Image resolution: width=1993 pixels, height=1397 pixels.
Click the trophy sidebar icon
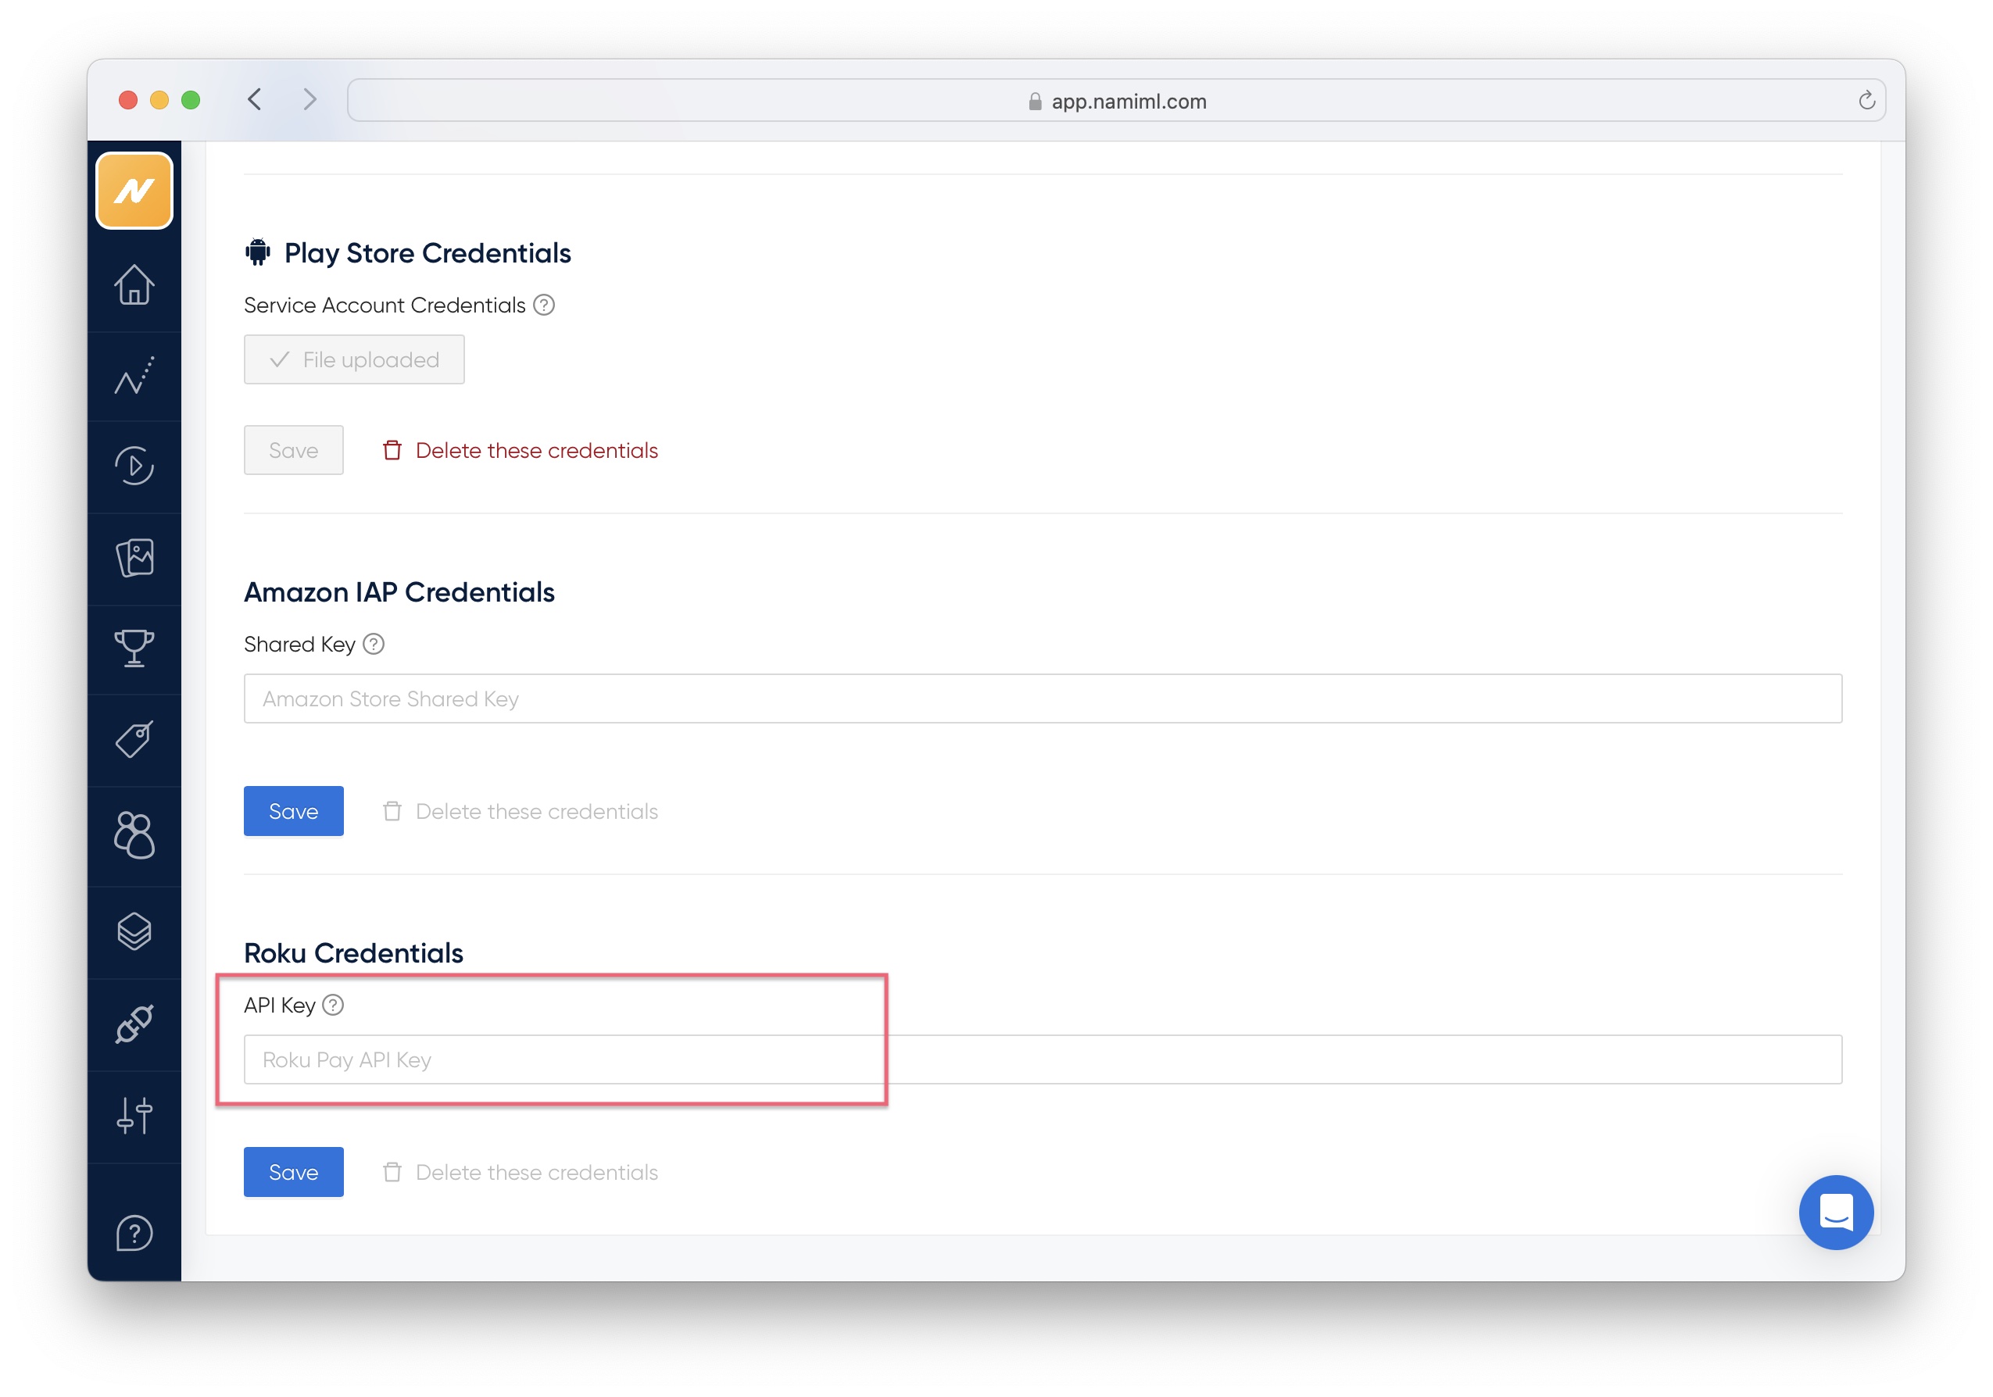pos(134,648)
